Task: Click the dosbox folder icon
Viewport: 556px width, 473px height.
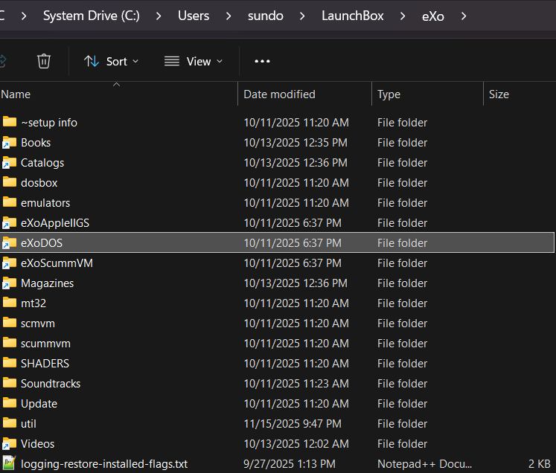Action: (x=10, y=182)
